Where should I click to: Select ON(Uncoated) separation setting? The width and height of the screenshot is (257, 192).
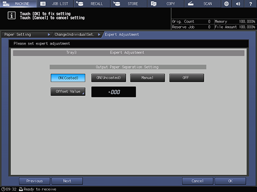(108, 78)
